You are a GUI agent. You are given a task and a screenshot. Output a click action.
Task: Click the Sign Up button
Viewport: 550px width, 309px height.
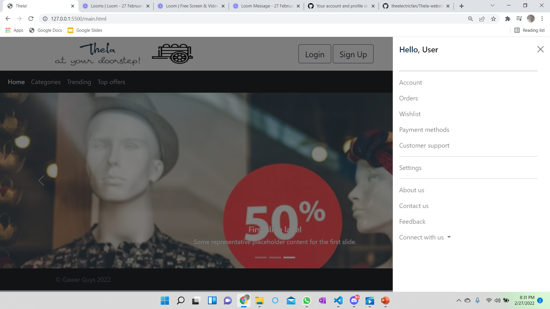[353, 54]
